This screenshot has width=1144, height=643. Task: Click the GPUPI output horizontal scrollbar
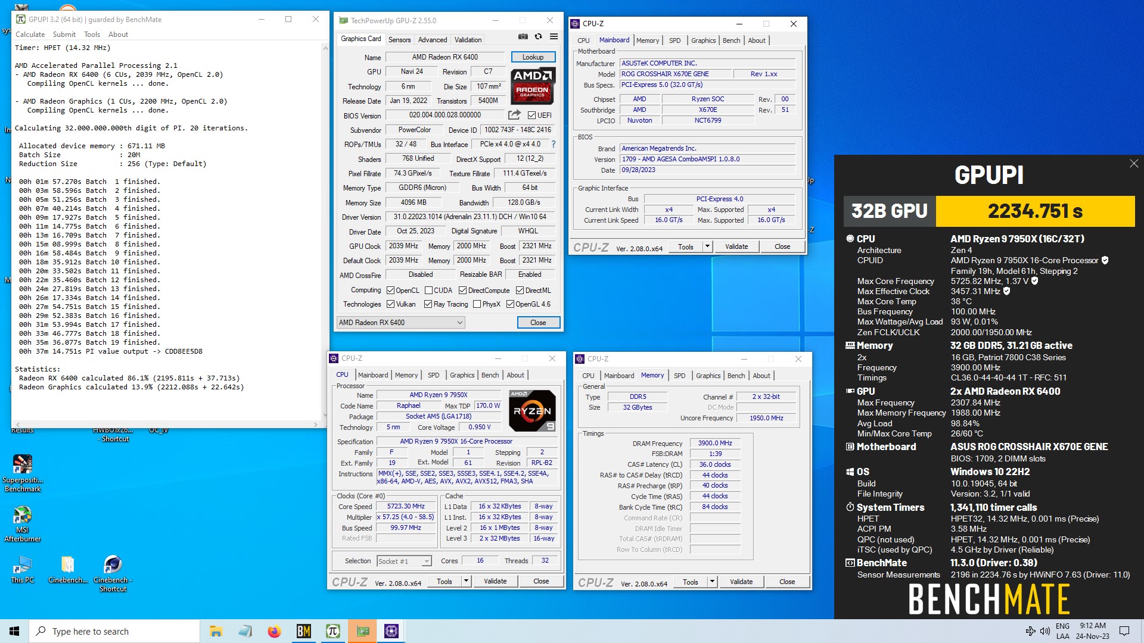[x=167, y=424]
